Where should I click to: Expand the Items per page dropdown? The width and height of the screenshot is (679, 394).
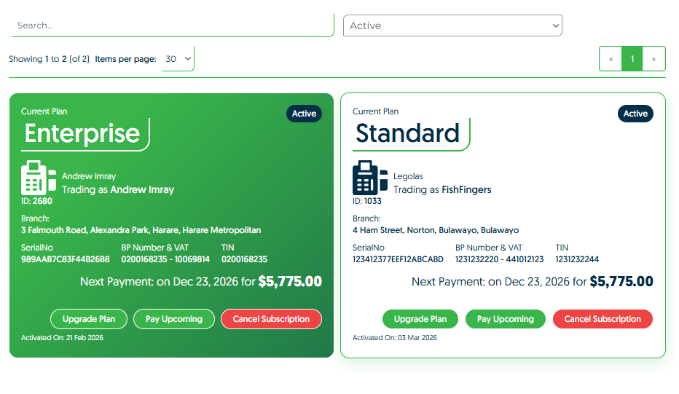178,59
